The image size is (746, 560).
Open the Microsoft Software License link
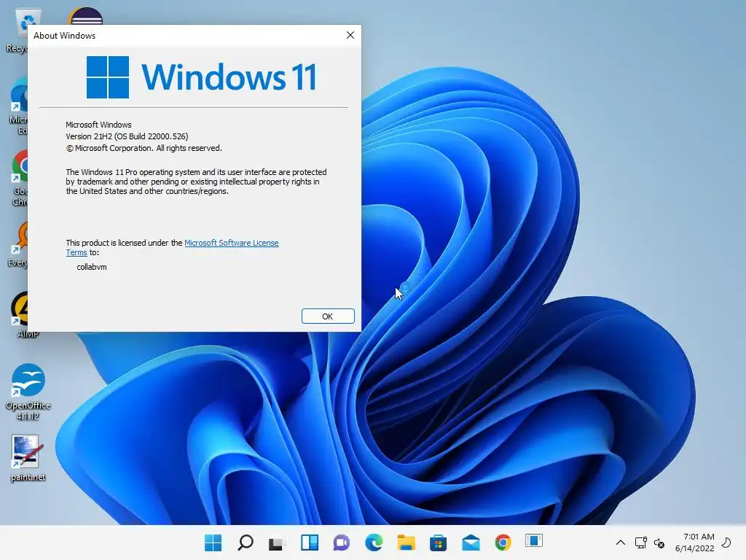231,243
